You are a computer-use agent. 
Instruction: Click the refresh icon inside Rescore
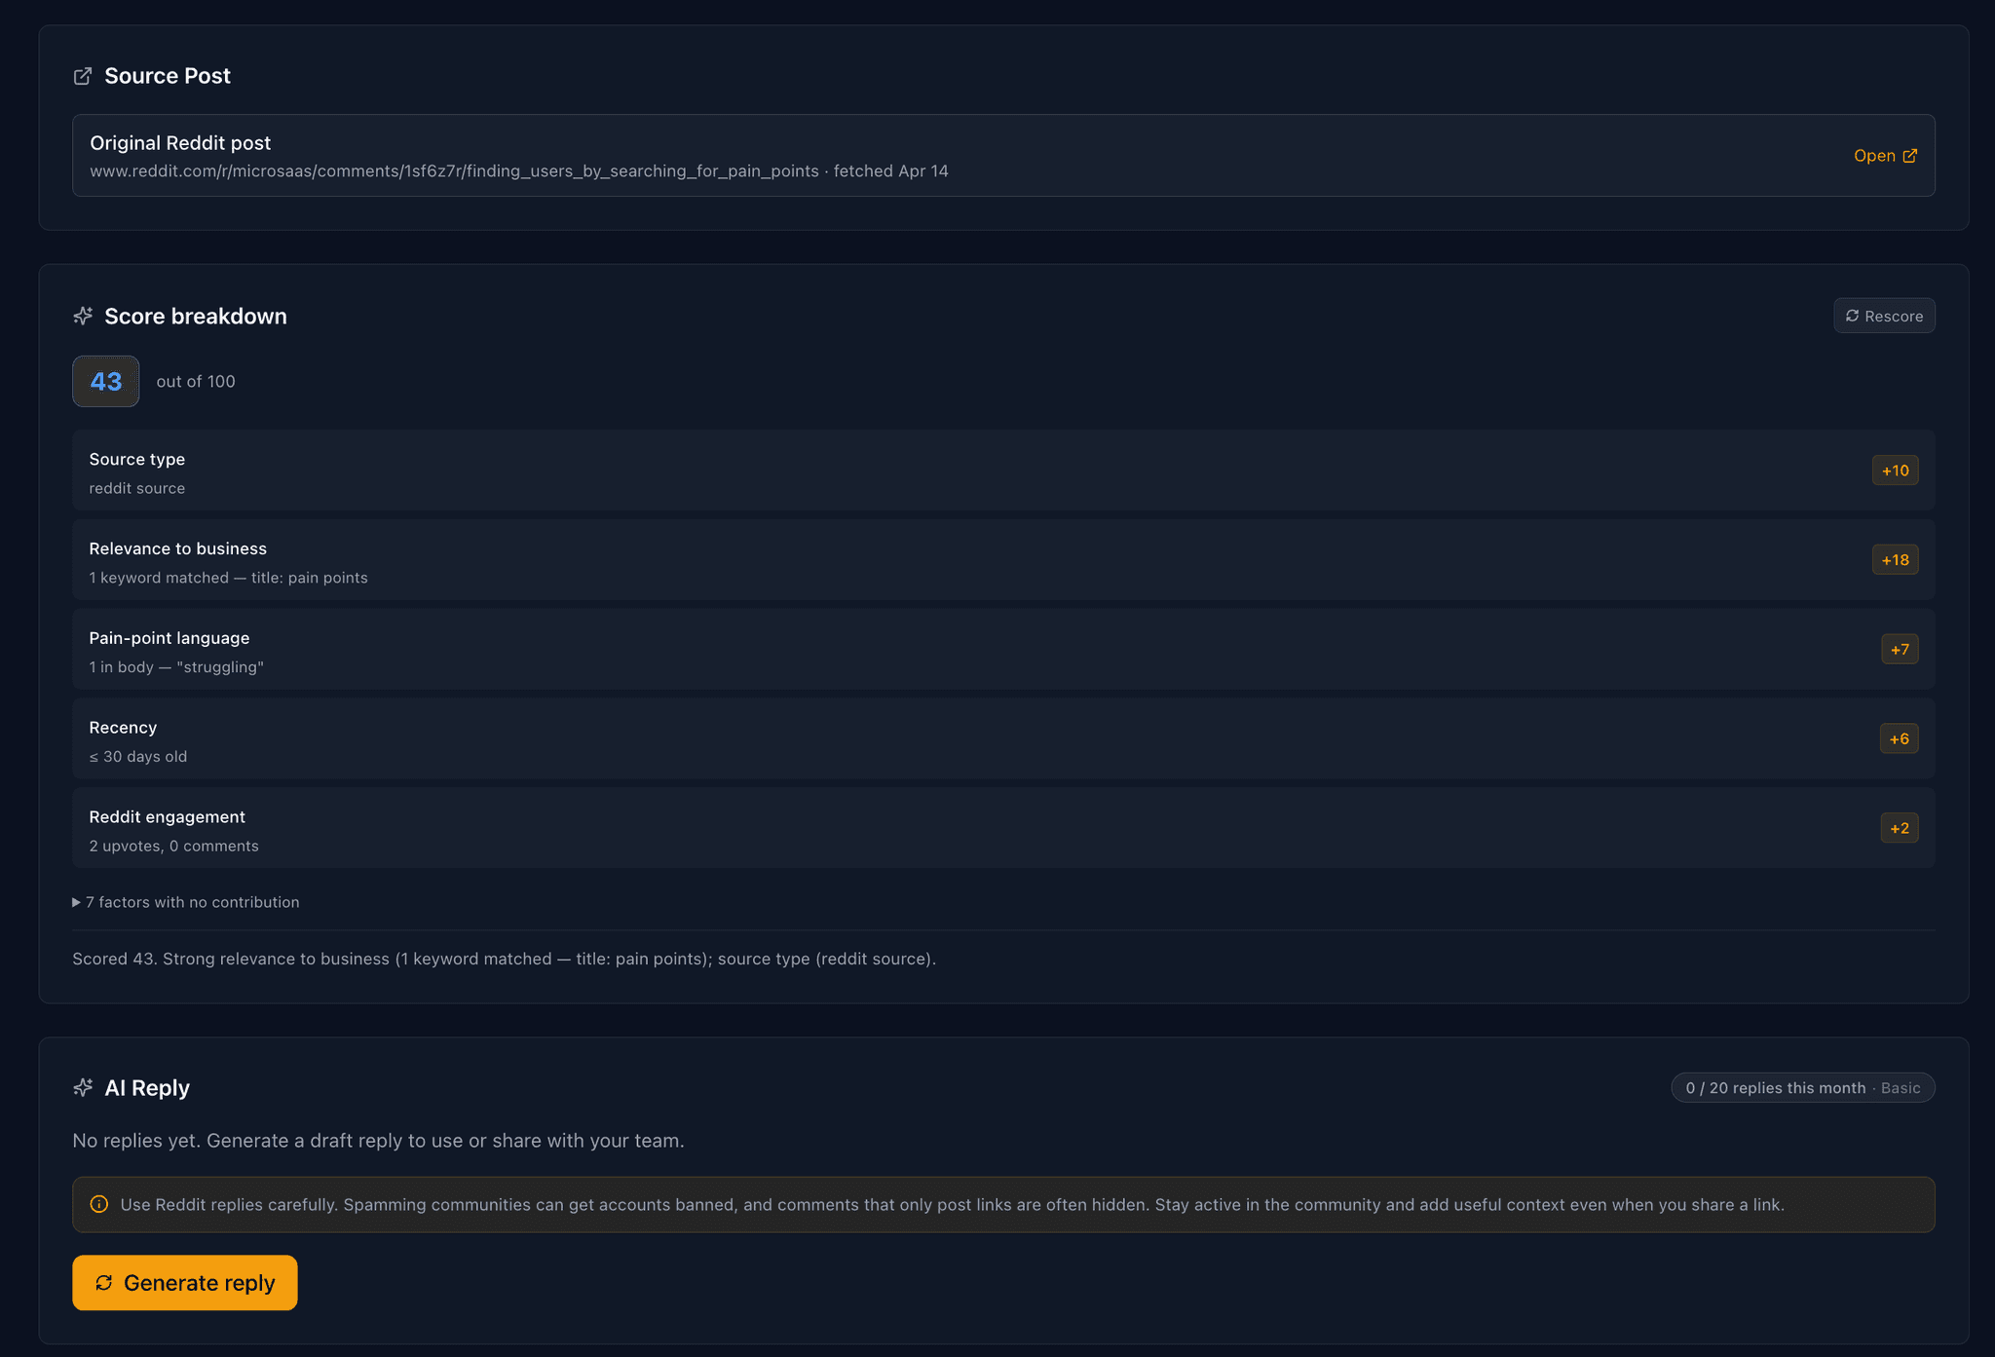[1852, 316]
